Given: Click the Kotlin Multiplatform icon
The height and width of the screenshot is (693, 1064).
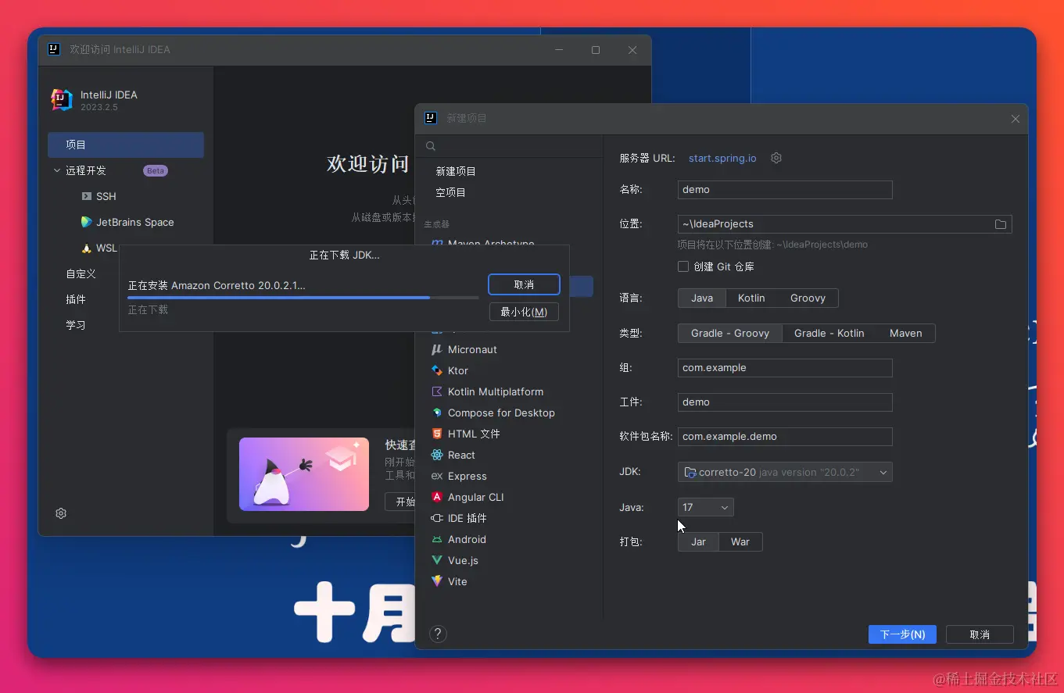Looking at the screenshot, I should (x=437, y=391).
